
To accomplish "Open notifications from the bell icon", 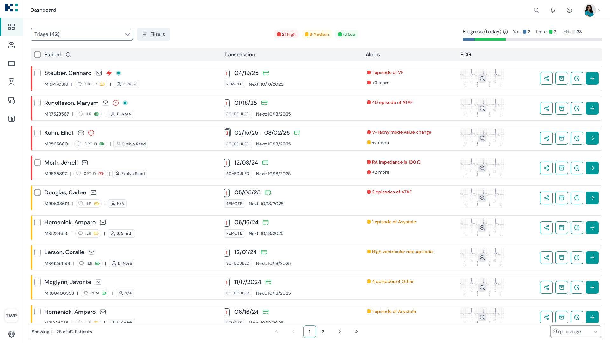I will (x=553, y=10).
